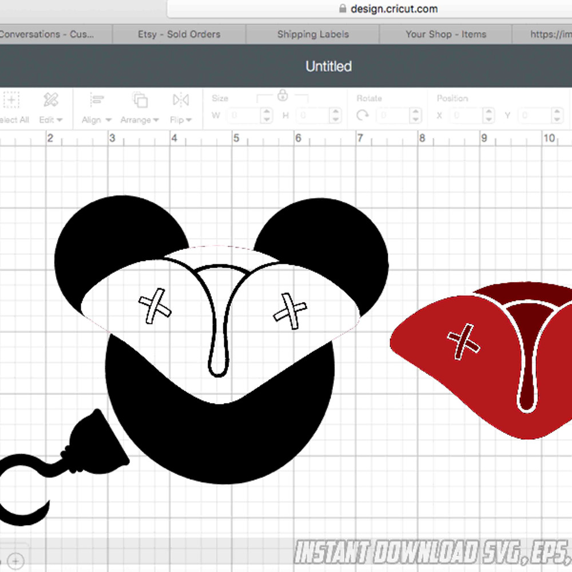Toggle the rotation direction control
The height and width of the screenshot is (572, 572).
[x=363, y=116]
